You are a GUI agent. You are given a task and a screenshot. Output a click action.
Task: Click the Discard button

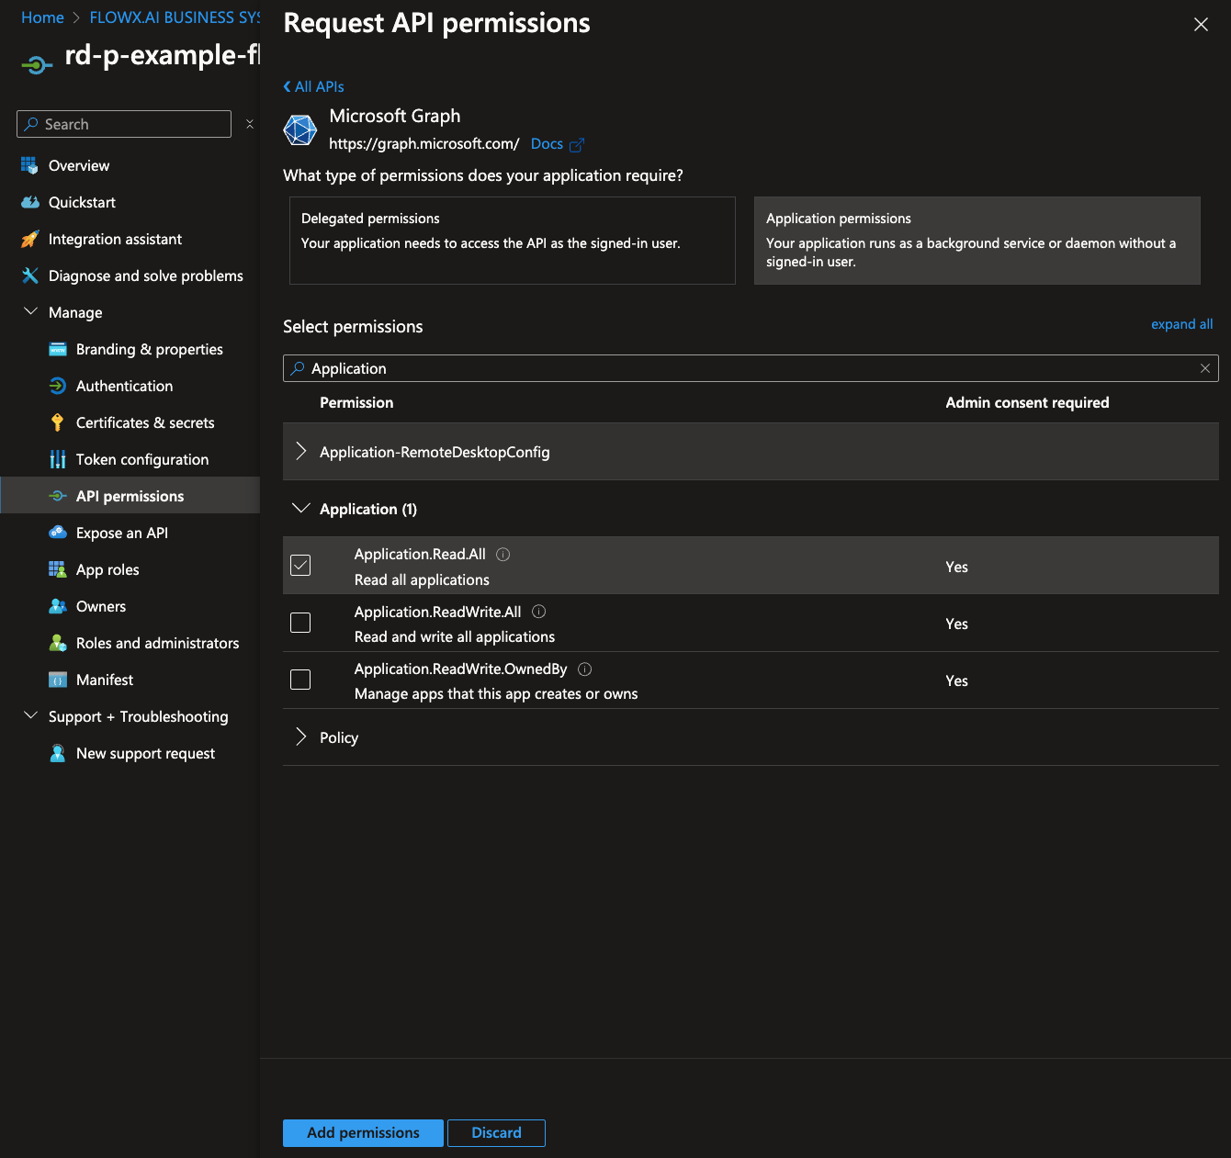click(496, 1133)
